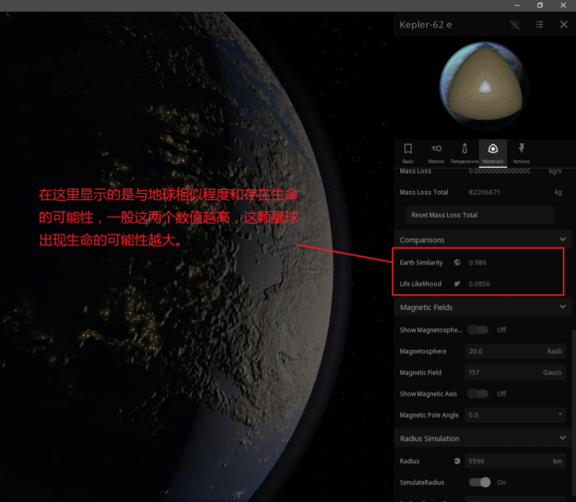Click the Mass Loss value field
This screenshot has height=502, width=576.
click(500, 171)
